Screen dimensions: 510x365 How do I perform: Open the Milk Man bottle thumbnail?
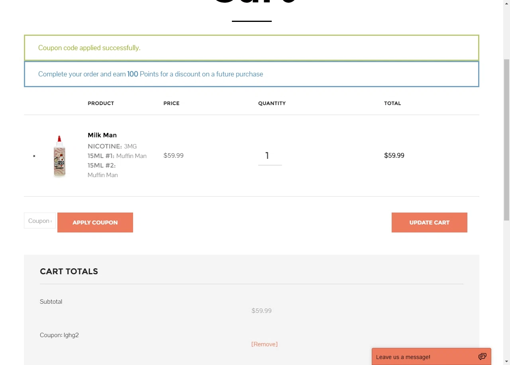[59, 156]
